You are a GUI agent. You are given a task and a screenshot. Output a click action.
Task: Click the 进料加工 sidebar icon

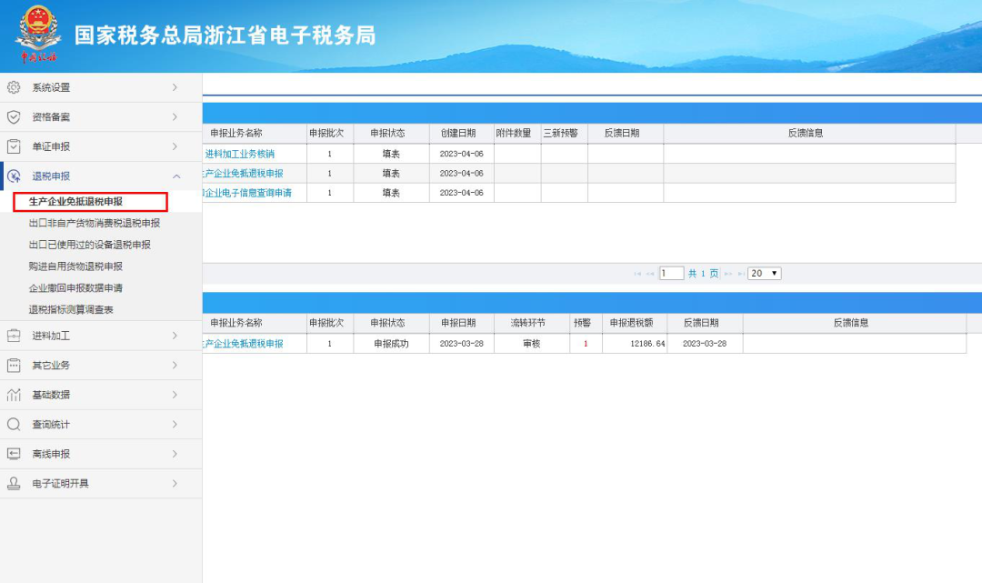pos(13,336)
